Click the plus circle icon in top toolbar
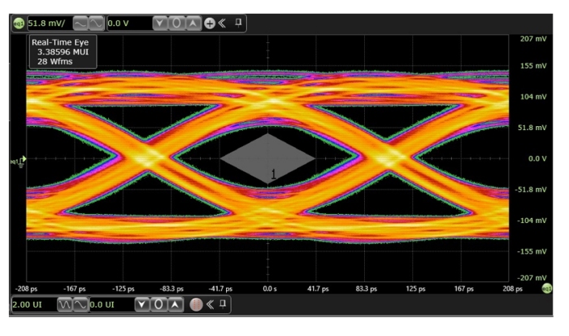This screenshot has width=569, height=336. tap(209, 24)
